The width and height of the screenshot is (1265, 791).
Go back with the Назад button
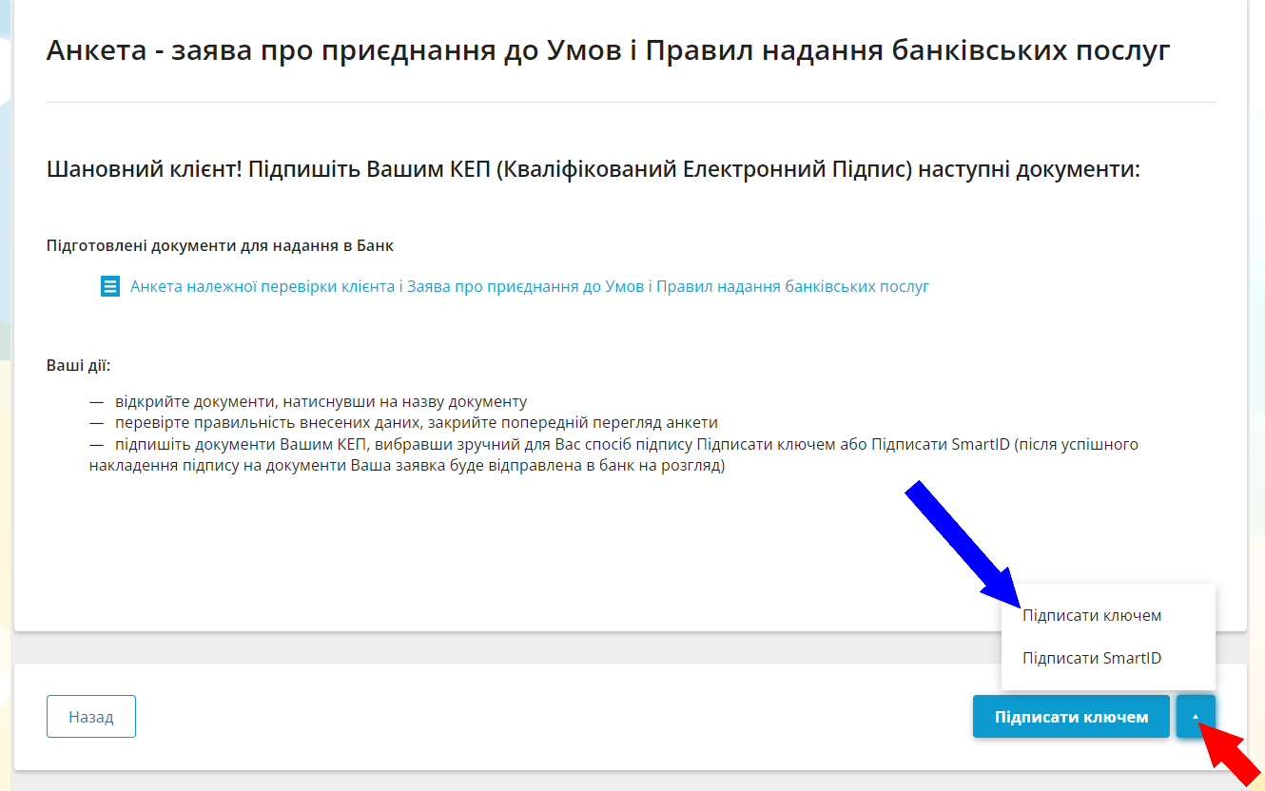91,717
